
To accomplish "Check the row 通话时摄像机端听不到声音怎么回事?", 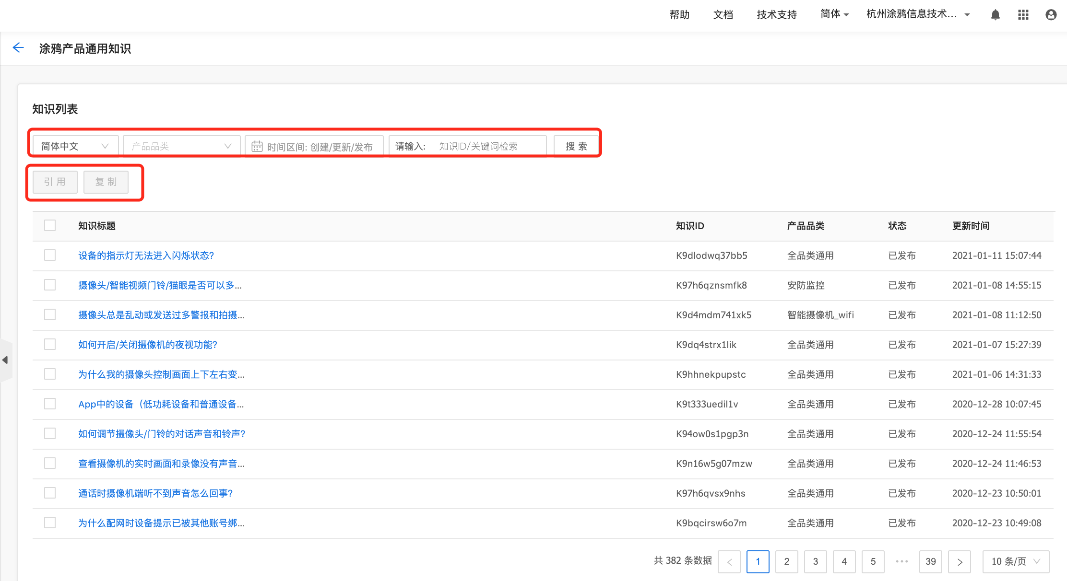I will (50, 493).
